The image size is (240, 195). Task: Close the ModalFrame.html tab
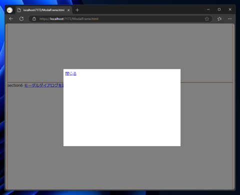pyautogui.click(x=68, y=10)
